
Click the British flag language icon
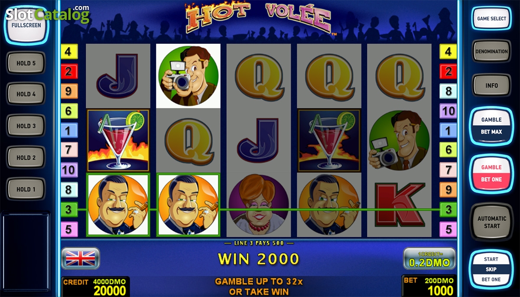(81, 258)
